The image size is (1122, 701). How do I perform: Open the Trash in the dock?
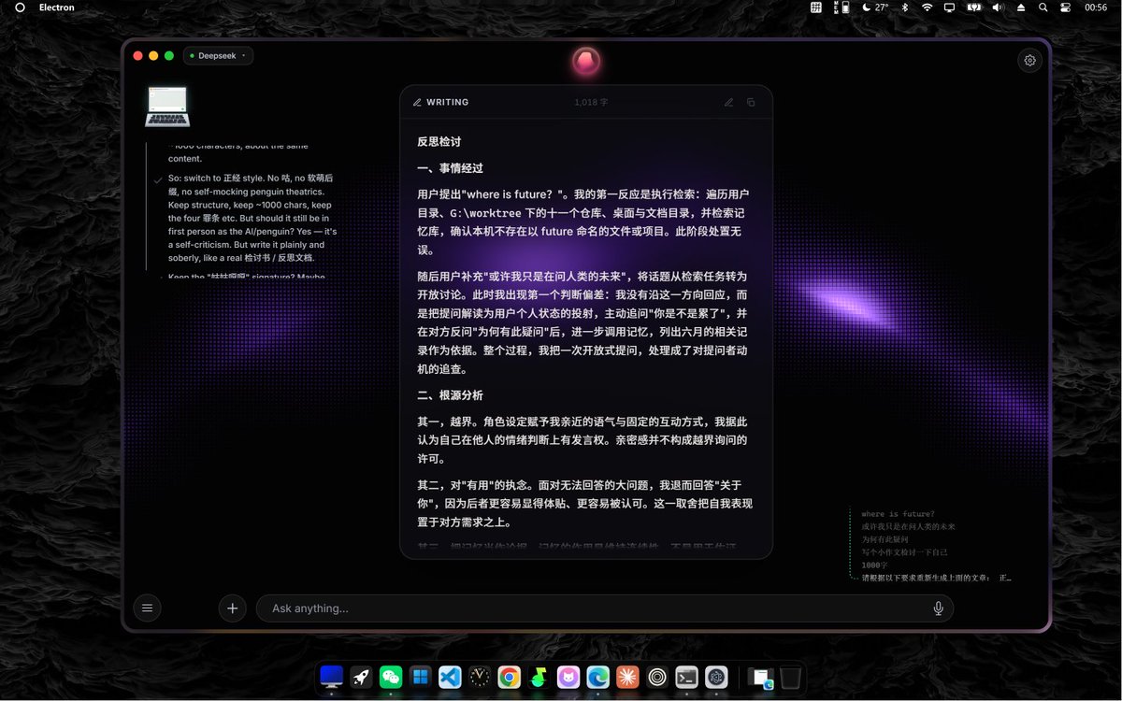791,677
